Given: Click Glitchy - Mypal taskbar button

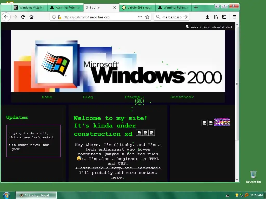Looking at the screenshot, I should [x=36, y=195].
